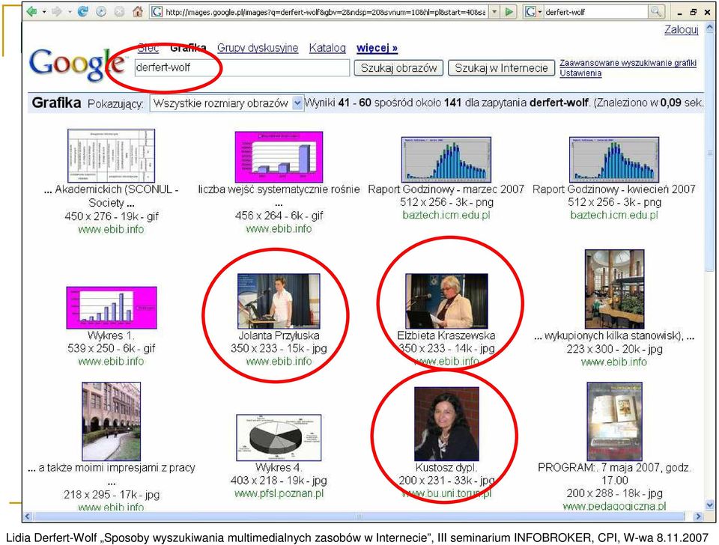Viewport: 719px width, 545px height.
Task: Open the 'Katalog' tab
Action: 327,48
